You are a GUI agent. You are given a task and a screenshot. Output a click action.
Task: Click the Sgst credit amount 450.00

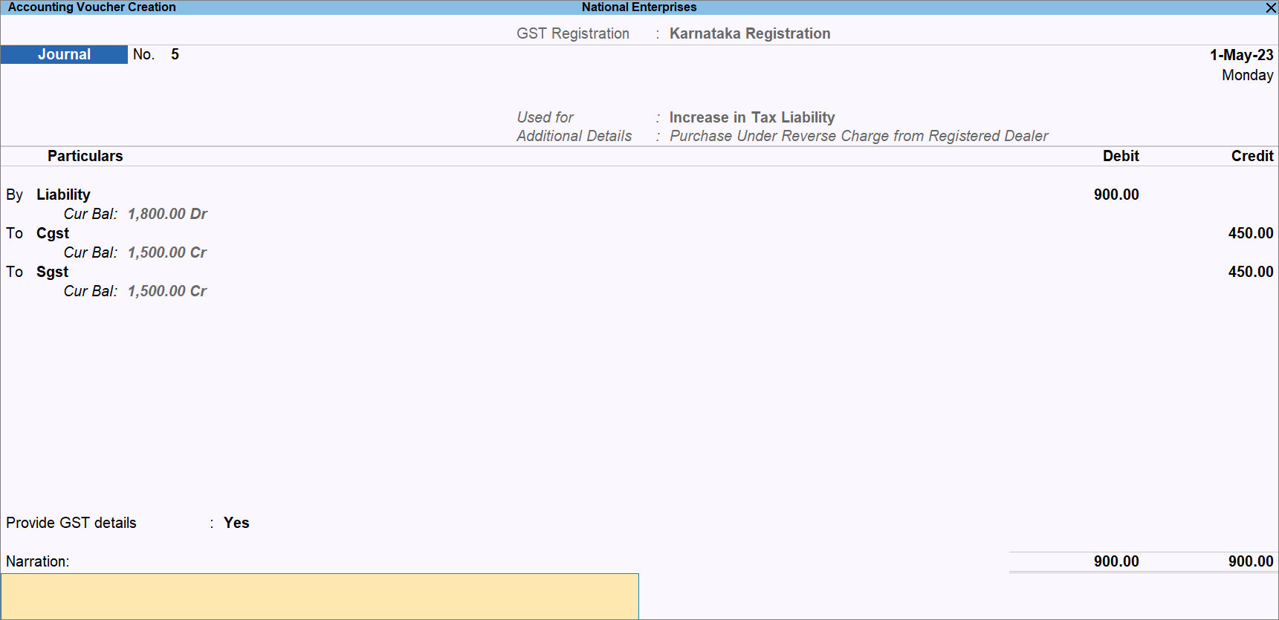(x=1250, y=272)
